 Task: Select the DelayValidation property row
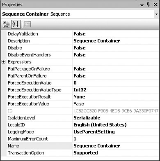82,34
